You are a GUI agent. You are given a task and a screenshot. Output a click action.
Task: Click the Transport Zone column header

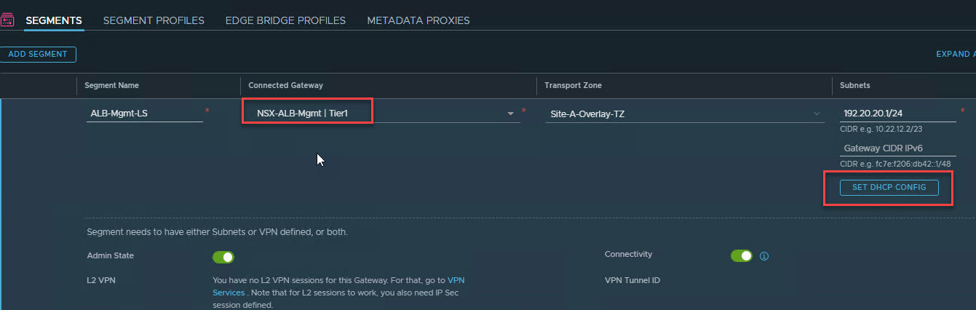point(573,86)
